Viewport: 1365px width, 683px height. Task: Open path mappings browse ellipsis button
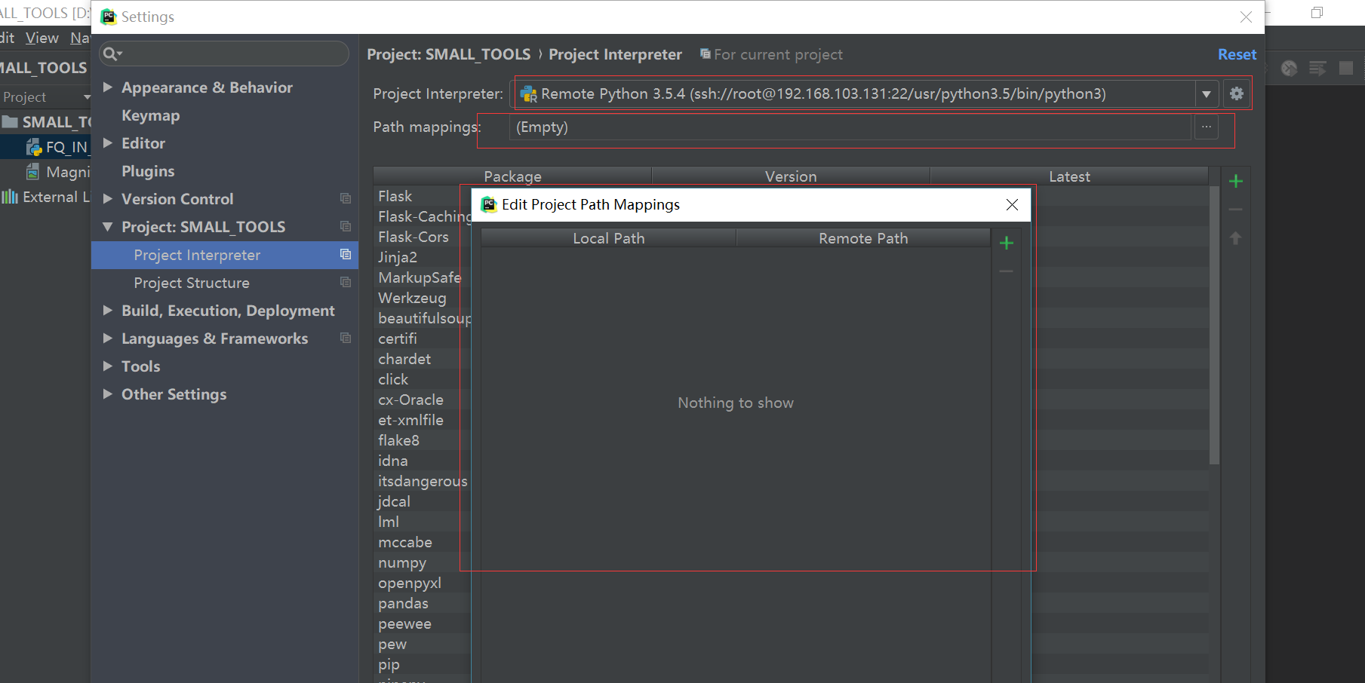pos(1206,127)
